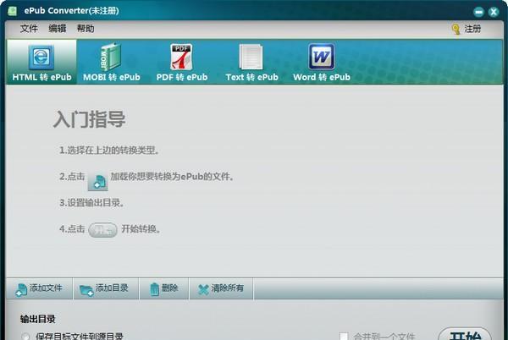This screenshot has width=508, height=340.
Task: Select the 保存目标文件到源目录 radio button
Action: pyautogui.click(x=25, y=337)
